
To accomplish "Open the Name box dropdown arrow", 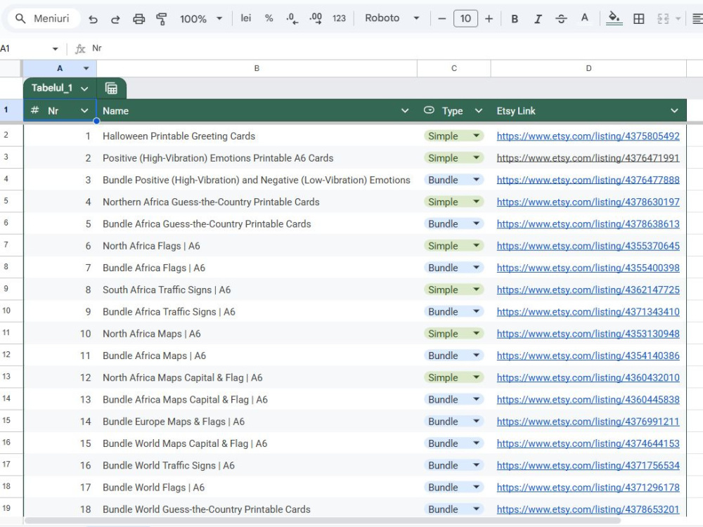I will click(x=55, y=48).
